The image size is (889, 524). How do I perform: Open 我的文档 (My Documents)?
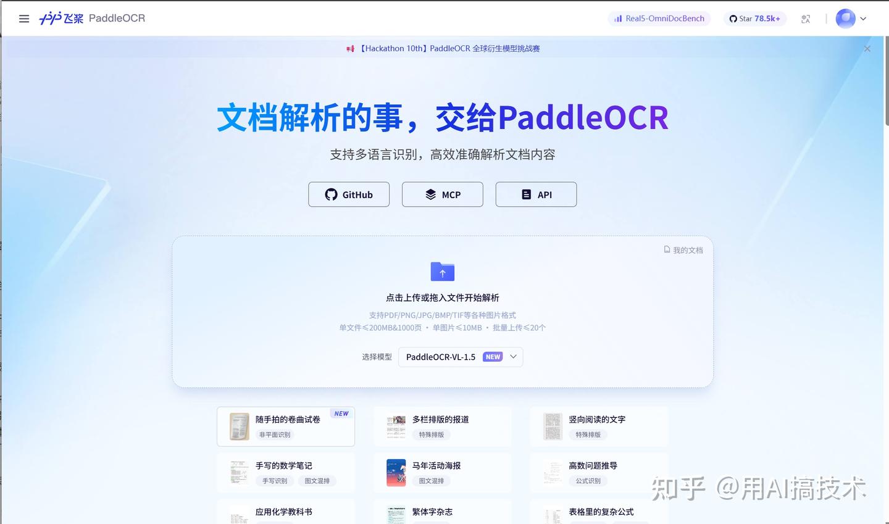pyautogui.click(x=683, y=250)
